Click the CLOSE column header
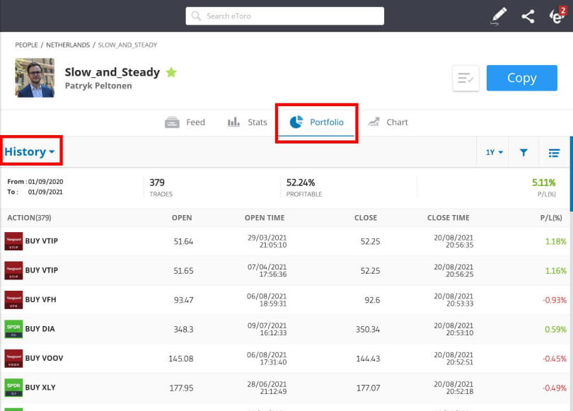Image resolution: width=573 pixels, height=411 pixels. tap(366, 218)
